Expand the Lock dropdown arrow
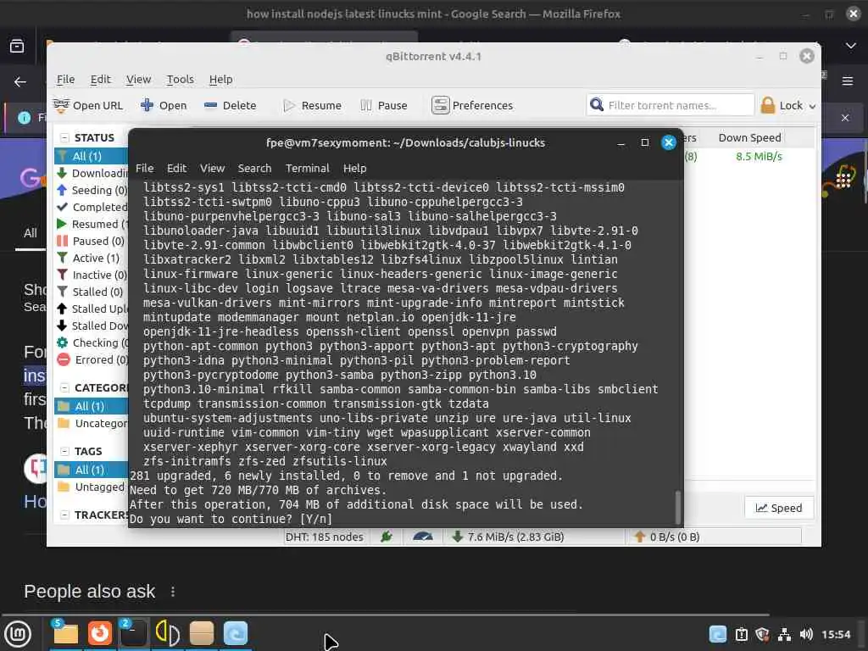 click(812, 106)
